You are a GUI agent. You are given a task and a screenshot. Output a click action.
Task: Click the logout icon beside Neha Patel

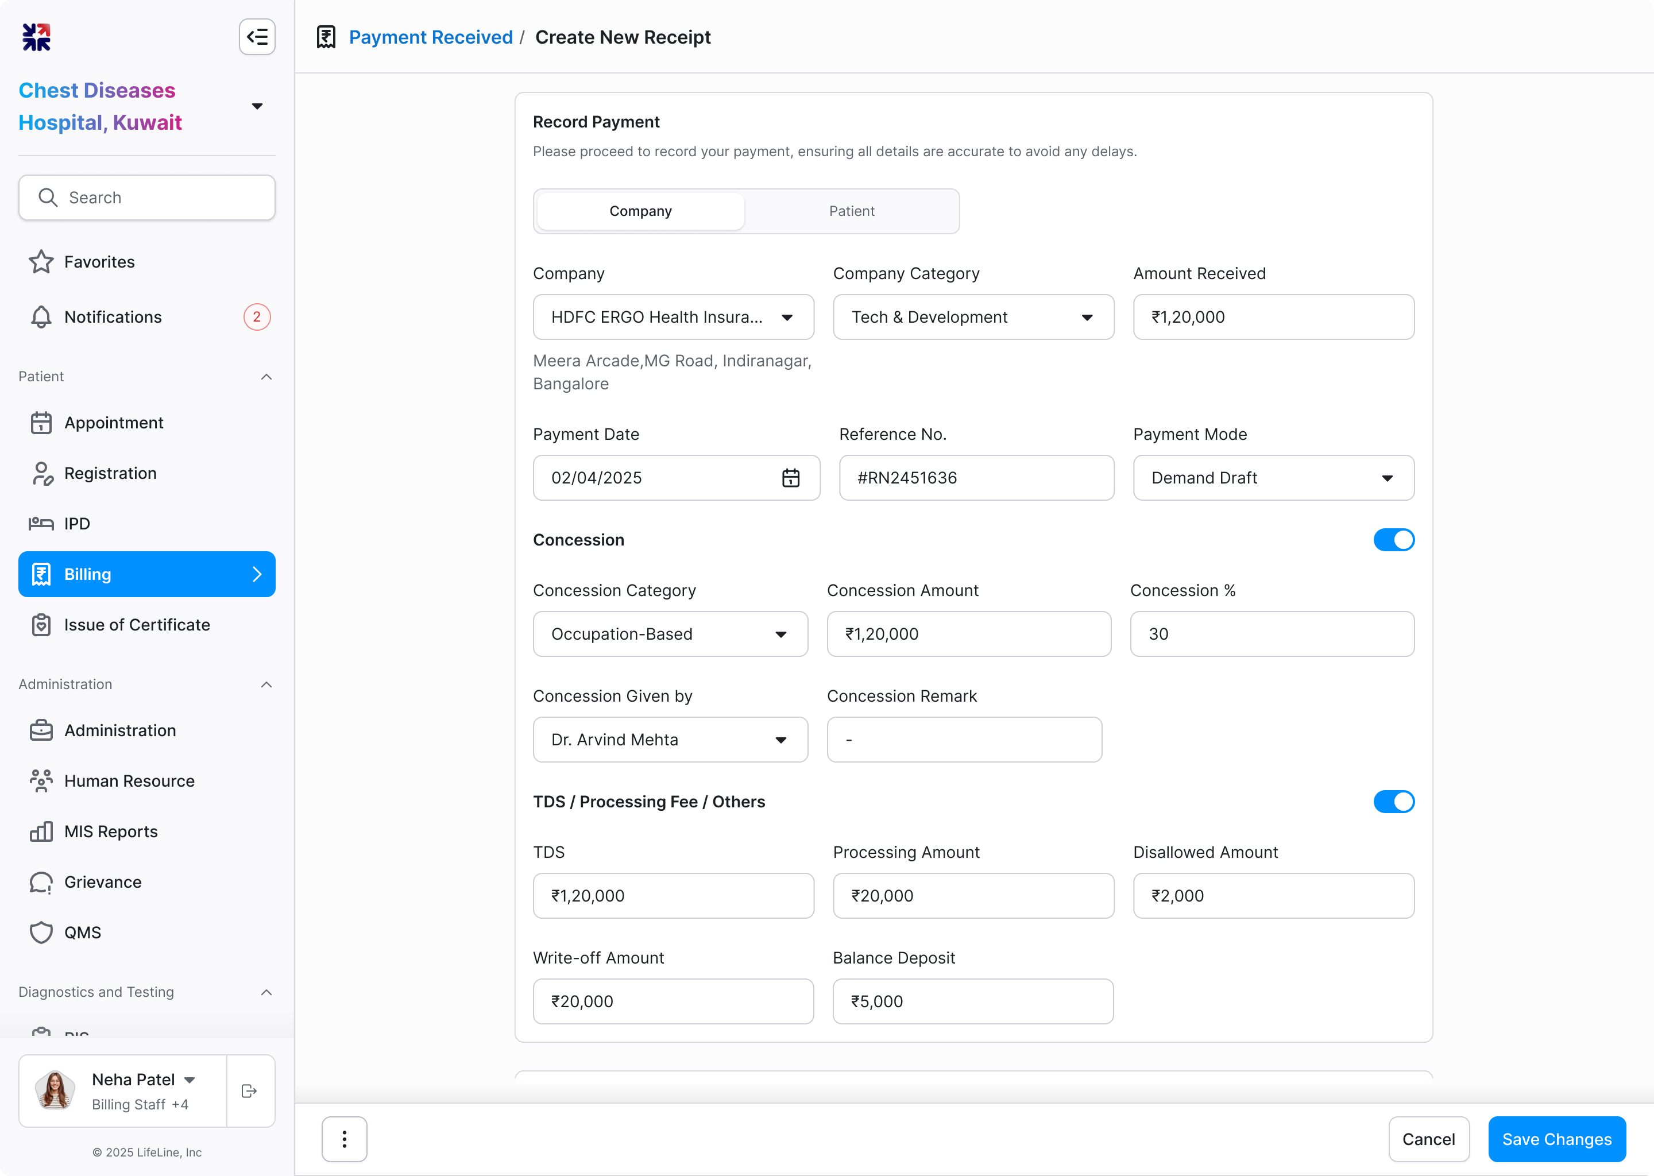point(249,1090)
